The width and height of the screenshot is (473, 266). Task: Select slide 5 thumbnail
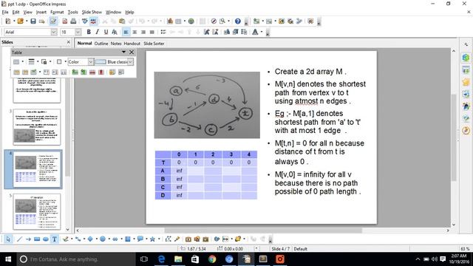pyautogui.click(x=37, y=212)
